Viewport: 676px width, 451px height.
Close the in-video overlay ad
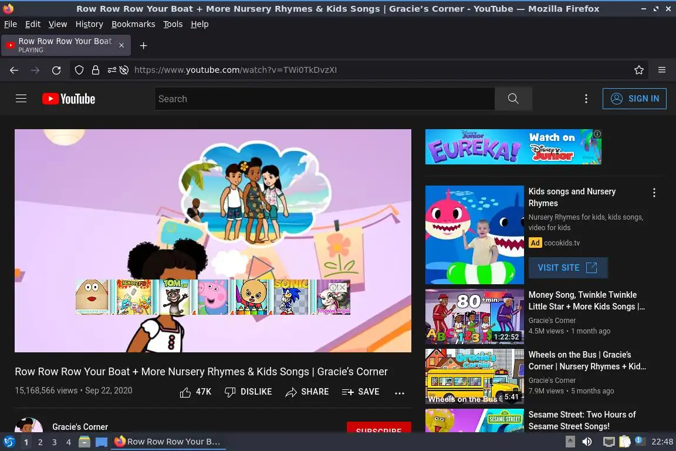342,287
